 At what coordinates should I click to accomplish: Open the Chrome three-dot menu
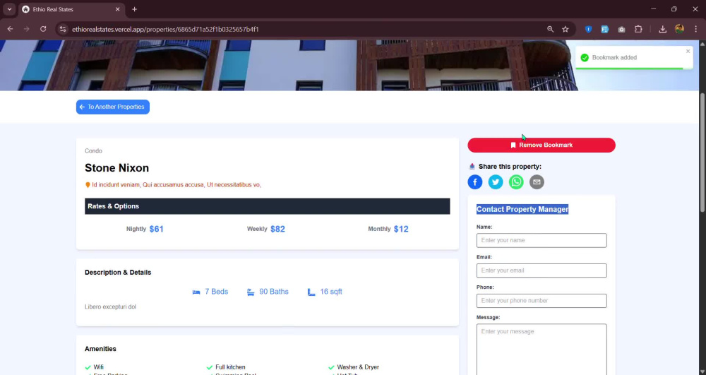[x=695, y=29]
